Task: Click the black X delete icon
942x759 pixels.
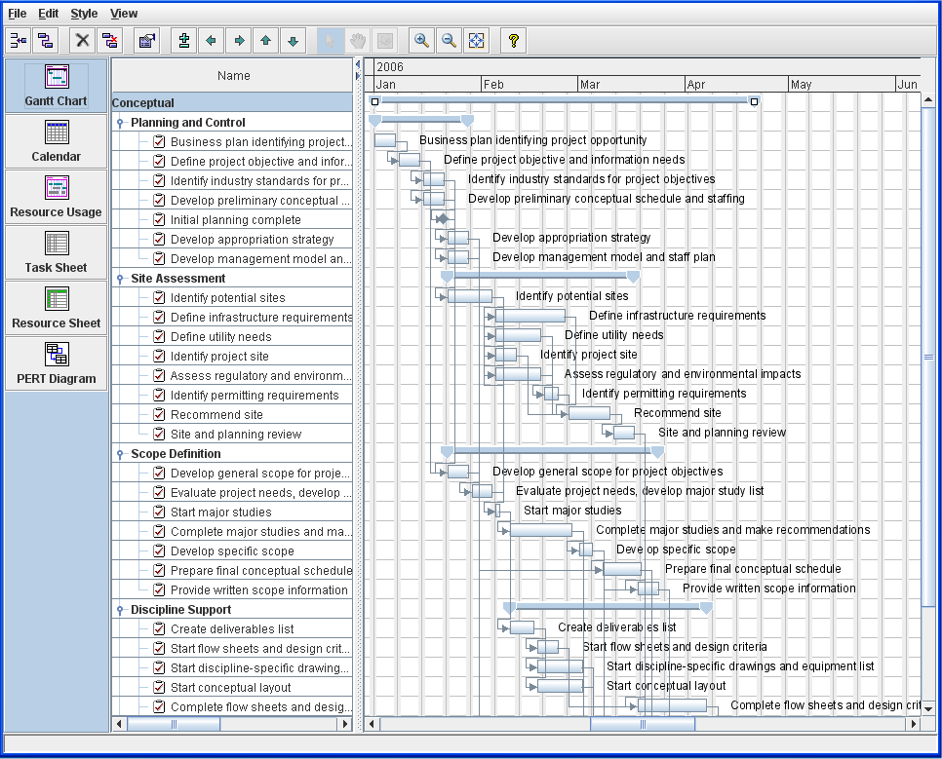Action: click(x=83, y=40)
